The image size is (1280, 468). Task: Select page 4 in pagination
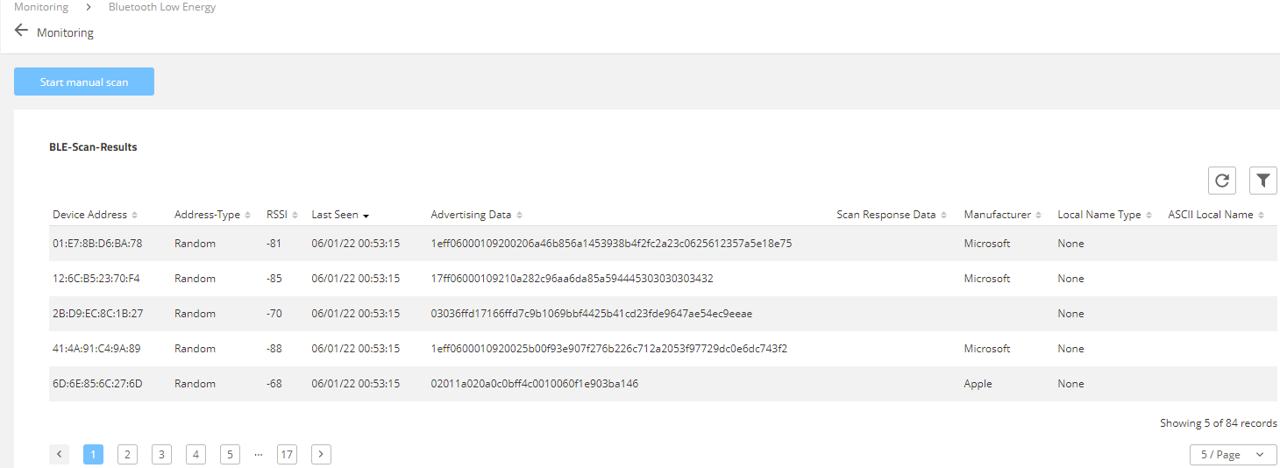click(196, 454)
